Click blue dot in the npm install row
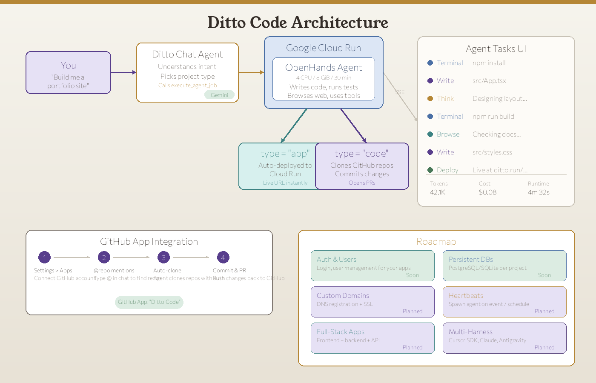Image resolution: width=596 pixels, height=383 pixels. click(430, 63)
